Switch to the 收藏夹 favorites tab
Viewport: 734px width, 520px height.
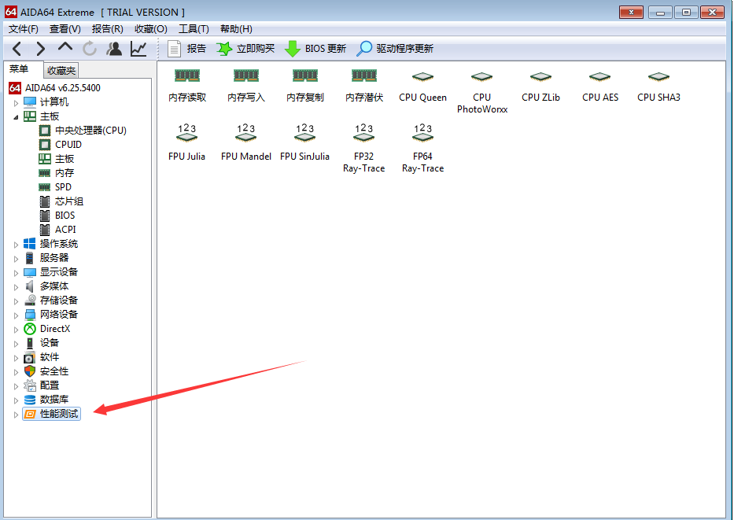pos(61,71)
